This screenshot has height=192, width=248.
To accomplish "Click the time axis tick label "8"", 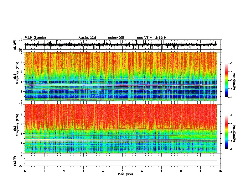I will pyautogui.click(x=181, y=171).
